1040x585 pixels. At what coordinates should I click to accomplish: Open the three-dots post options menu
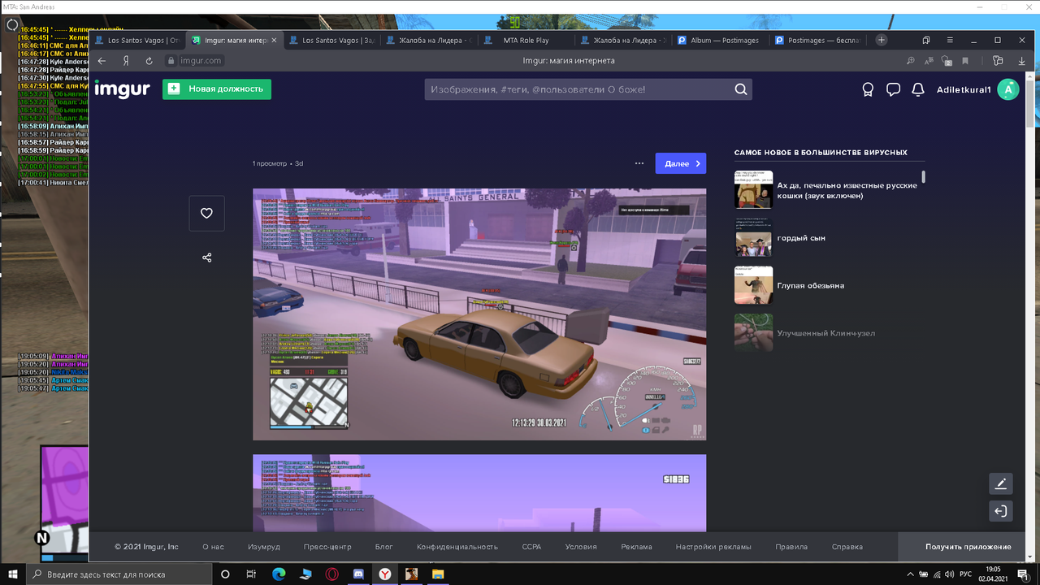pos(639,163)
